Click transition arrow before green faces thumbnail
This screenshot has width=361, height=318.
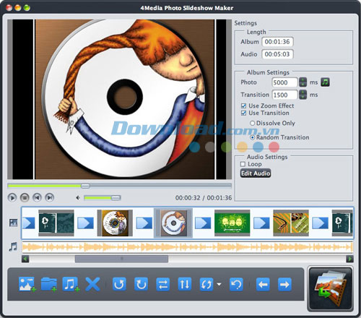[x=203, y=223]
